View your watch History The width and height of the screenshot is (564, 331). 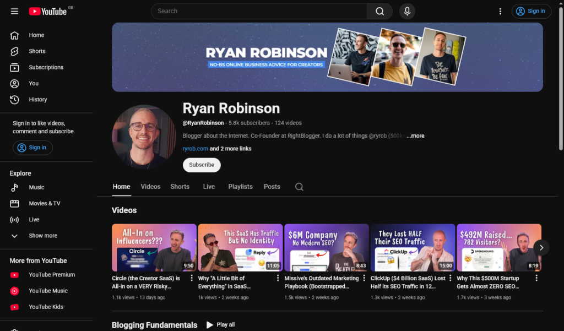(37, 99)
